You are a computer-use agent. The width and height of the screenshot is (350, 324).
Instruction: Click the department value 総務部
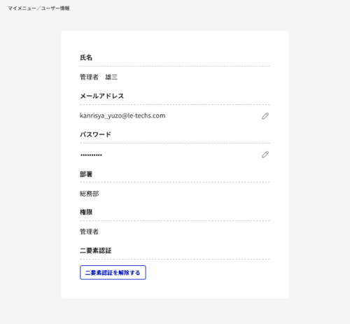pyautogui.click(x=90, y=194)
